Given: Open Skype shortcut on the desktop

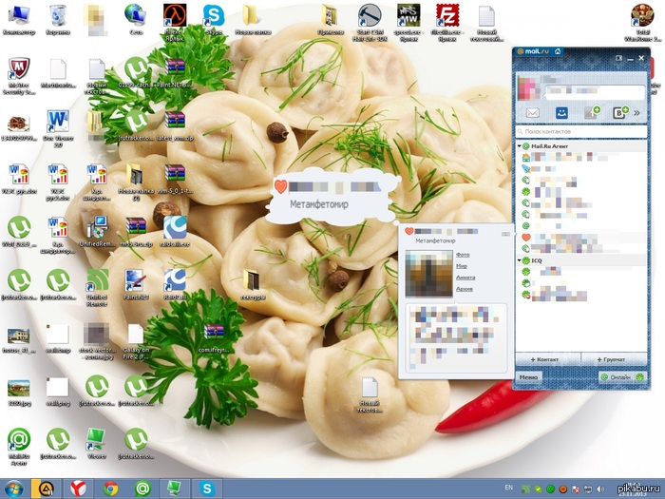Looking at the screenshot, I should coord(214,20).
